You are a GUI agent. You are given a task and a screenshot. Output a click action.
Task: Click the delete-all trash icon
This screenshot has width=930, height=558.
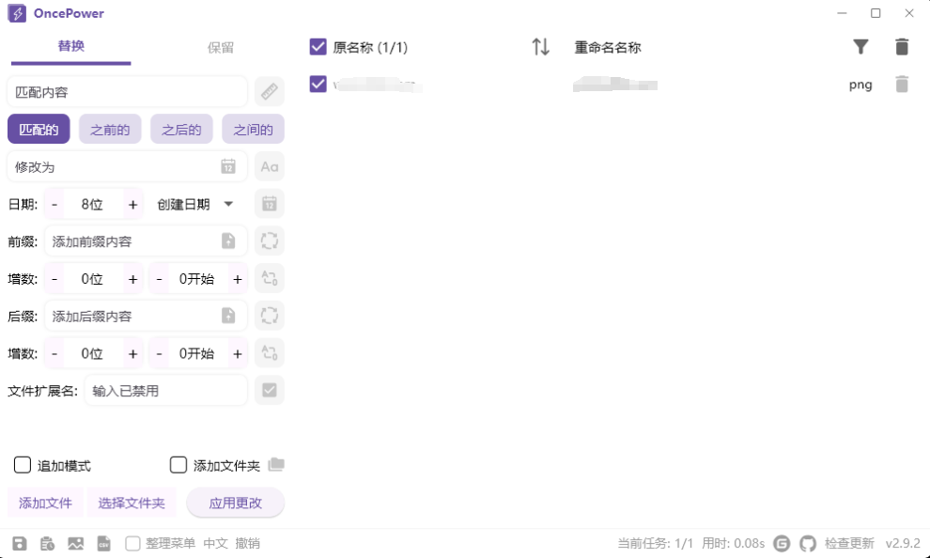(x=901, y=46)
